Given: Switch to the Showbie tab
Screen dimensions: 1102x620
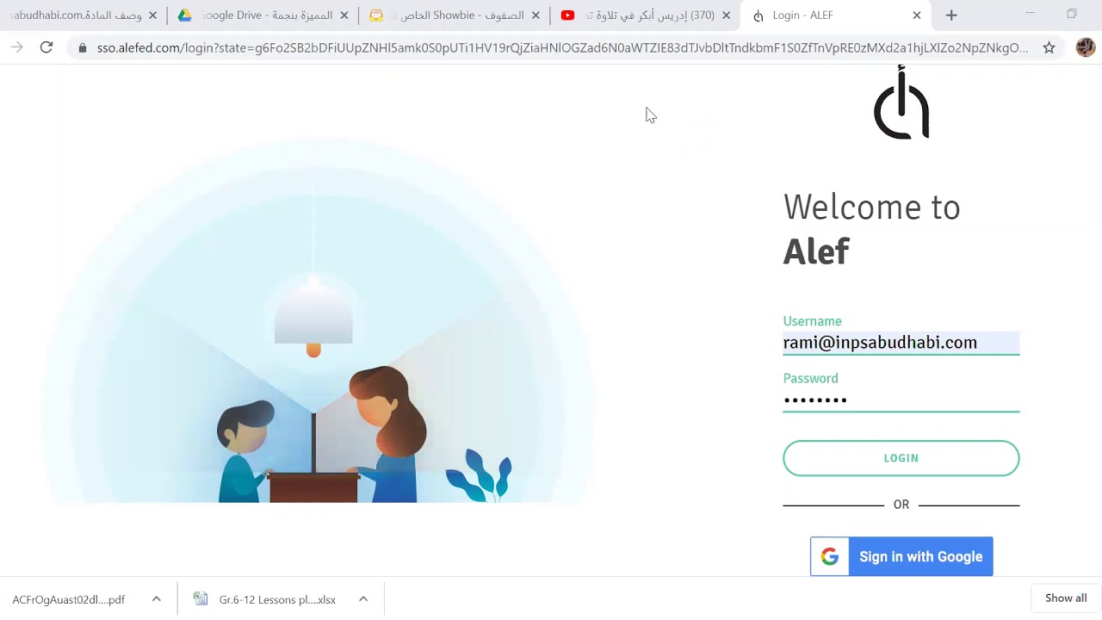Looking at the screenshot, I should click(455, 15).
